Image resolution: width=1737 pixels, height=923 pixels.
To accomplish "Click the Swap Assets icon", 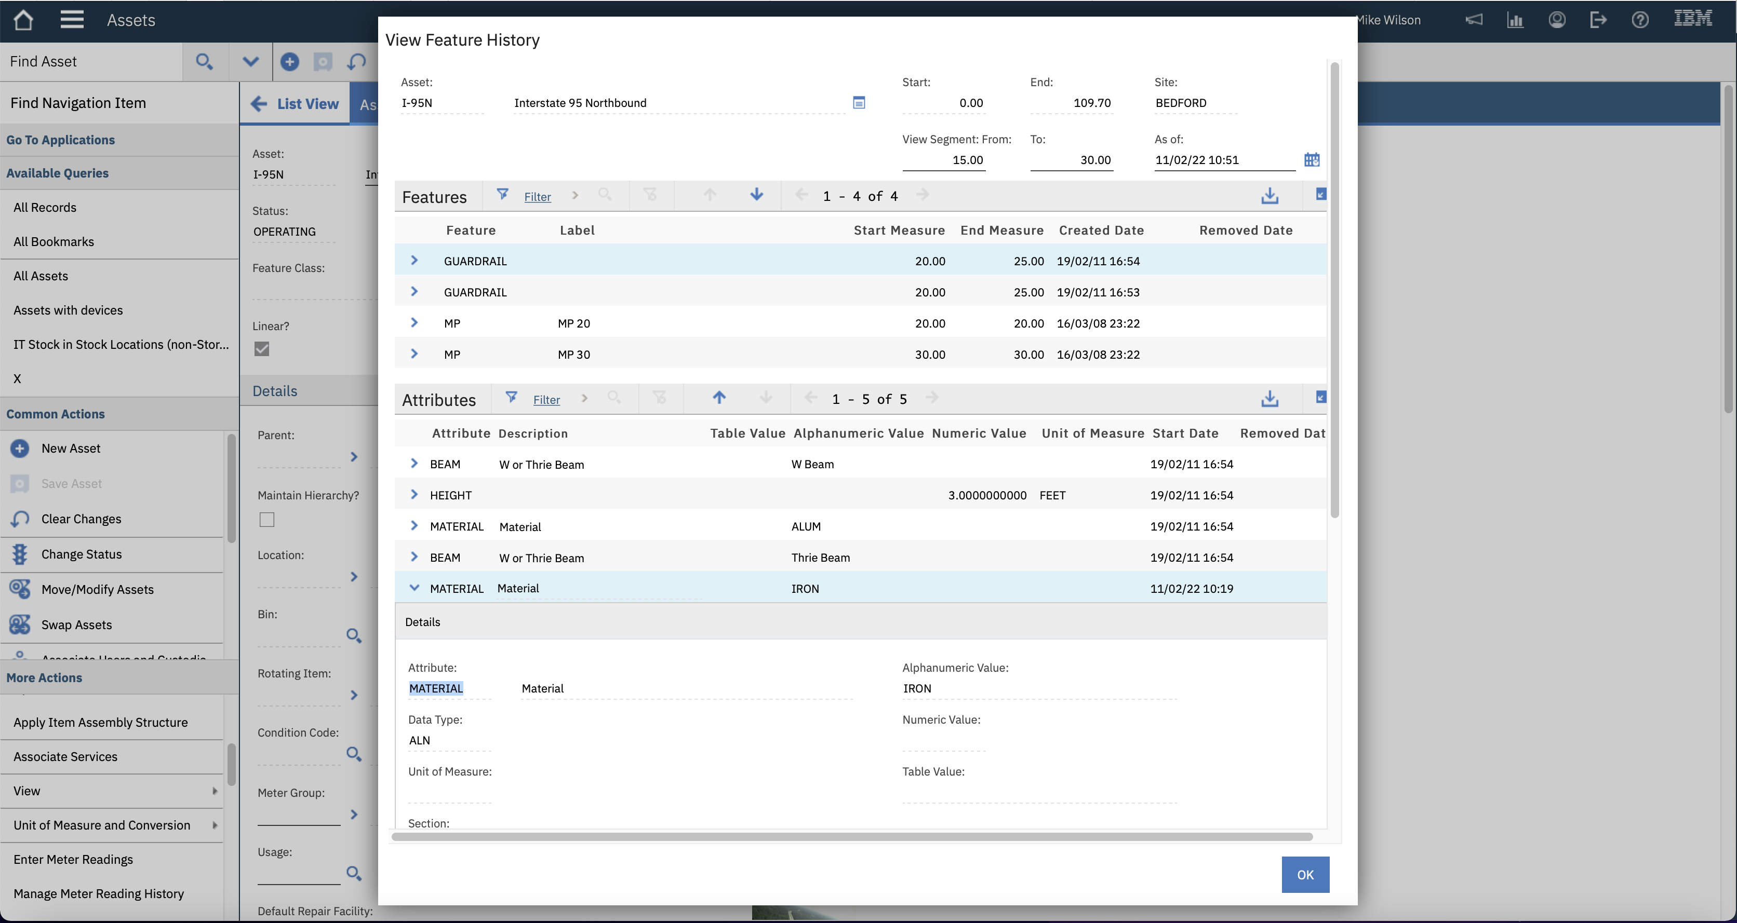I will point(19,624).
